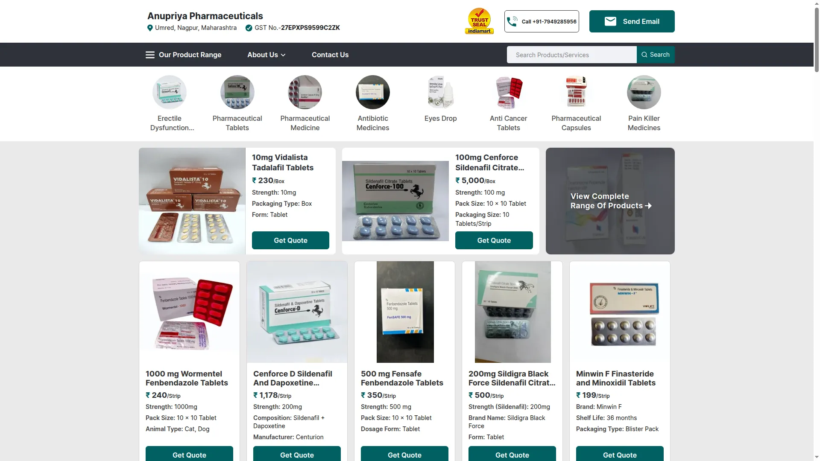Click the Umred, Nagpur, Maharashtra address text
This screenshot has height=461, width=820.
[196, 28]
